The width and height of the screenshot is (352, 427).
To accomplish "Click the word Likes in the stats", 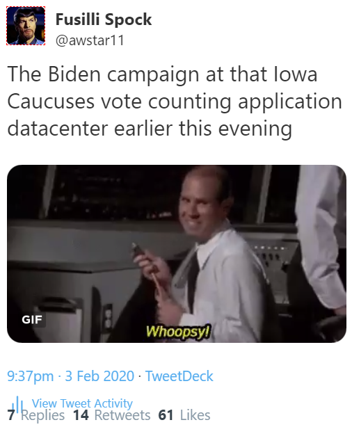I will [x=195, y=415].
